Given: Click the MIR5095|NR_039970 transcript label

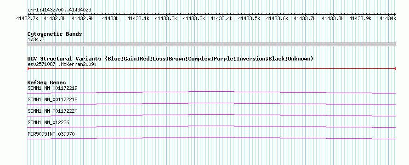Looking at the screenshot, I should pos(51,134).
